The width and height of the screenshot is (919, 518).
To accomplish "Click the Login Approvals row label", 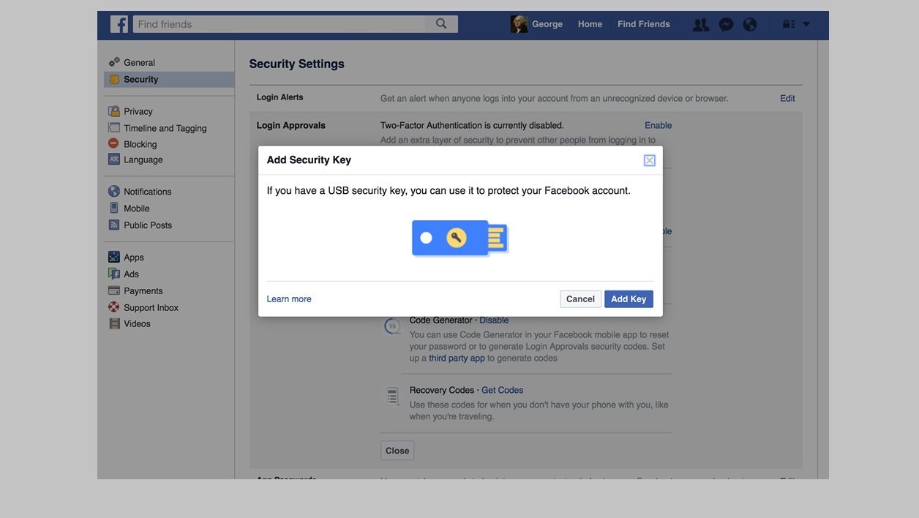I will (291, 125).
